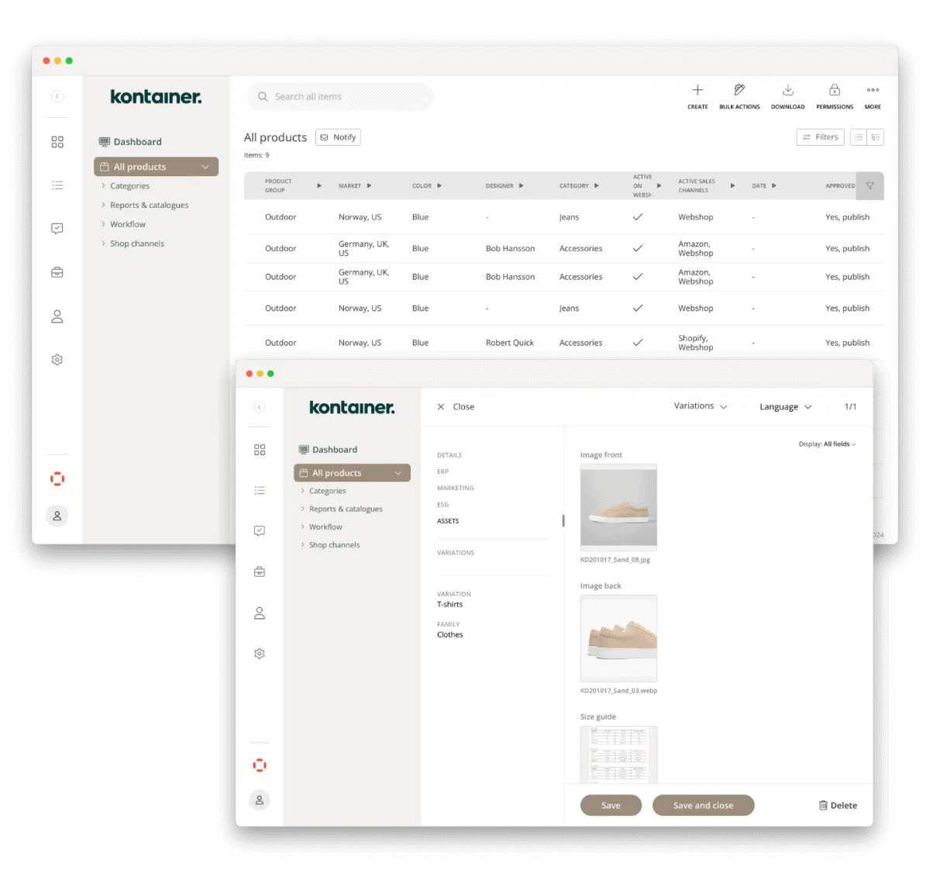The height and width of the screenshot is (874, 930).
Task: Open the Permissions lock icon
Action: 835,90
